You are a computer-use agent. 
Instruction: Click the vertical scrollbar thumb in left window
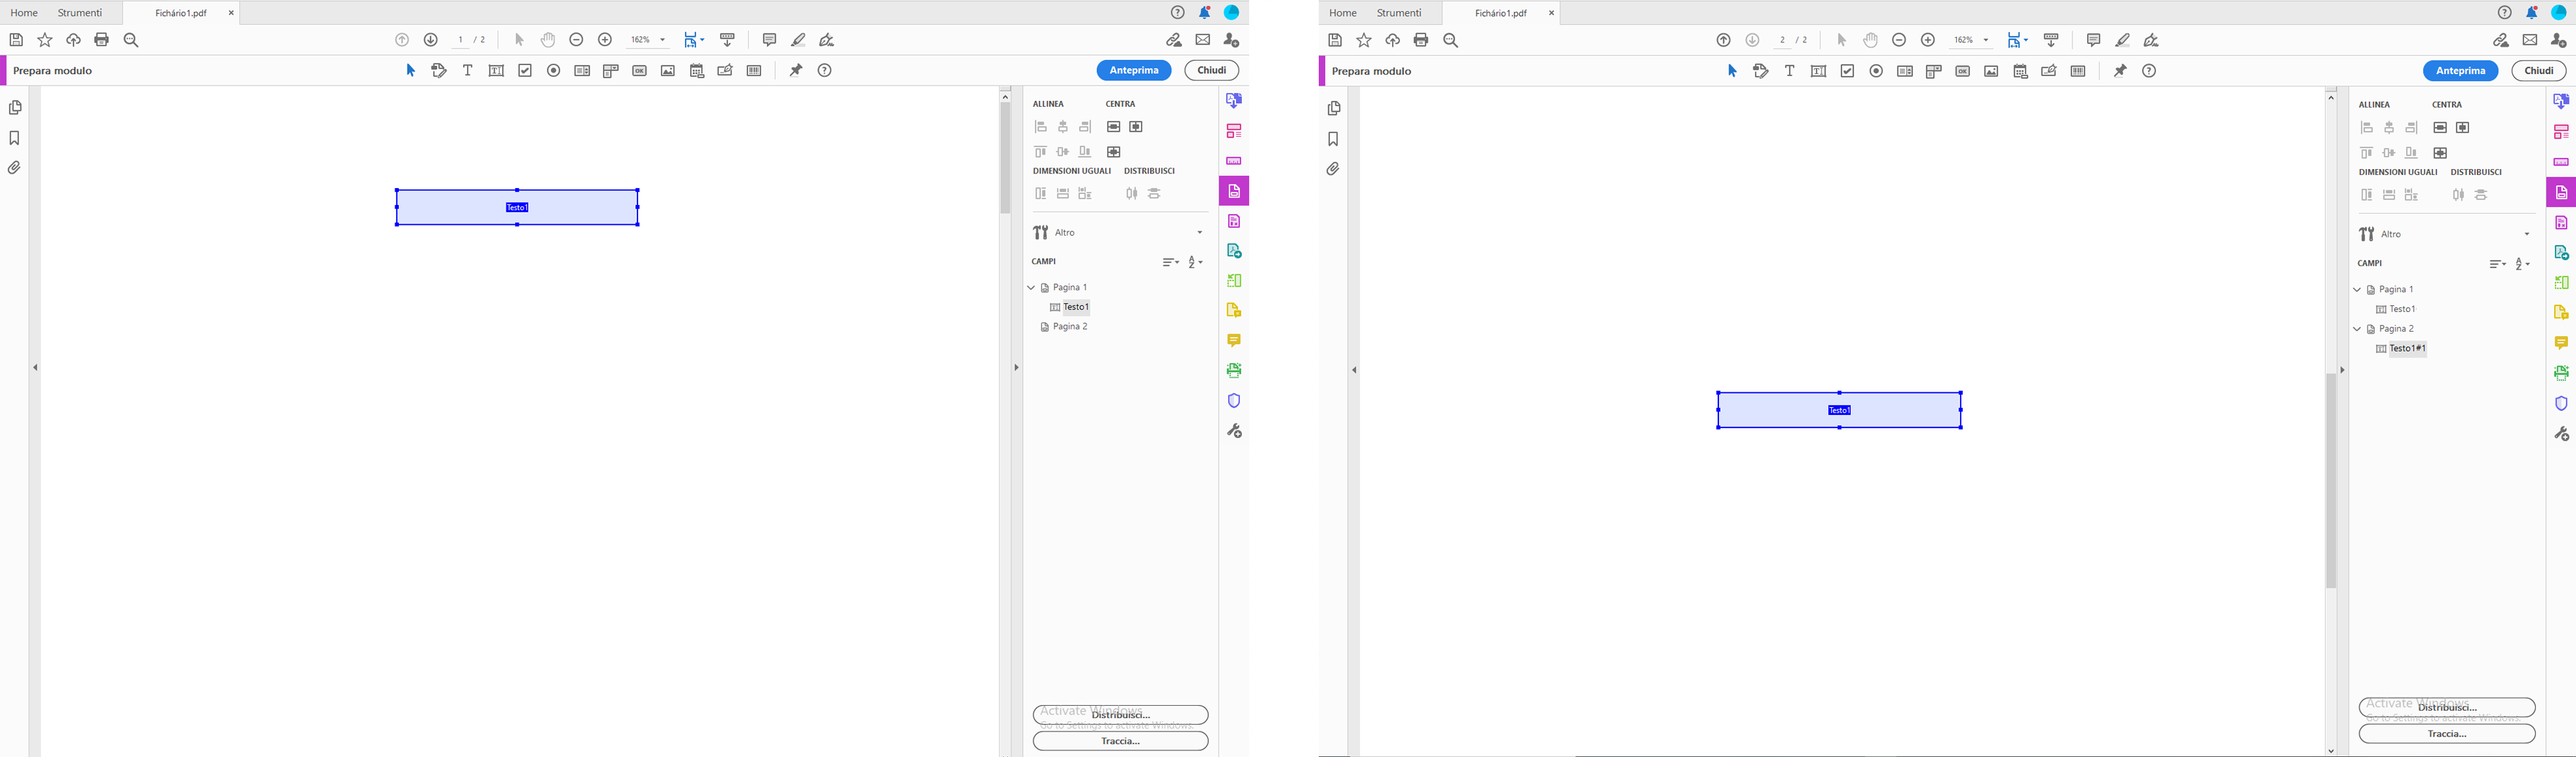coord(1005,158)
